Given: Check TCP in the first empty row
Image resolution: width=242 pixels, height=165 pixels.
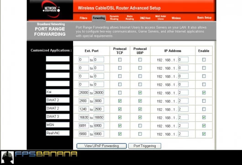Looking at the screenshot, I should tap(120, 60).
